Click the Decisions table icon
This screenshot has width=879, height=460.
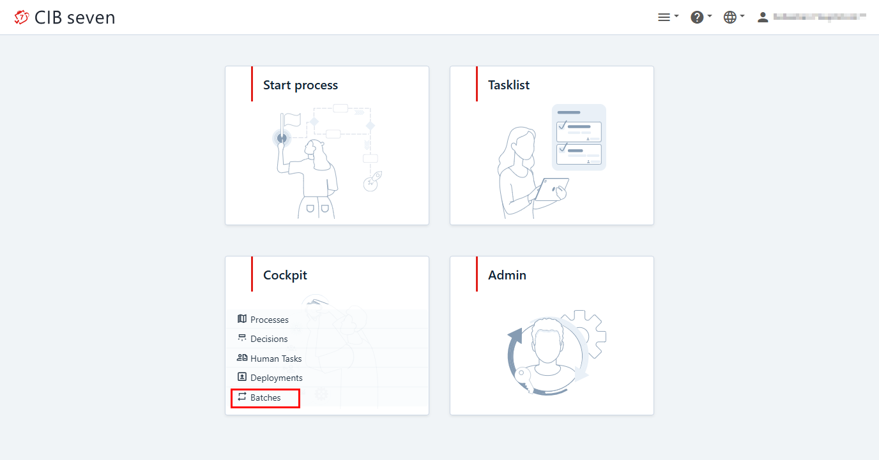pos(241,338)
